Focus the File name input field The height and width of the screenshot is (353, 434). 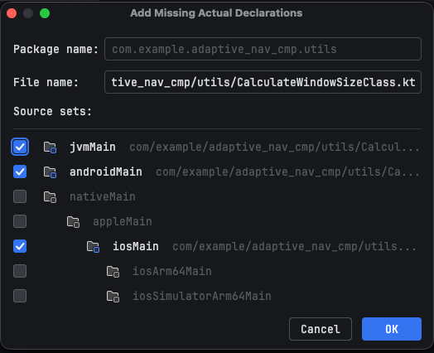[x=263, y=82]
